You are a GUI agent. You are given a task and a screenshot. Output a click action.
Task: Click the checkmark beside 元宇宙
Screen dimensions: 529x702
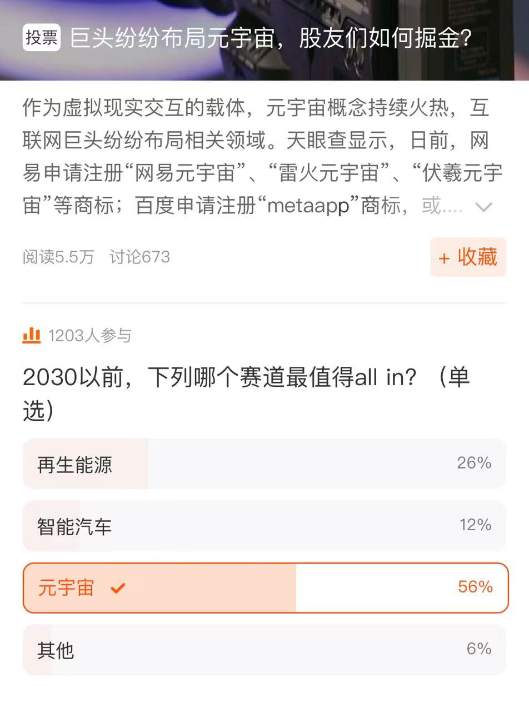(x=118, y=588)
